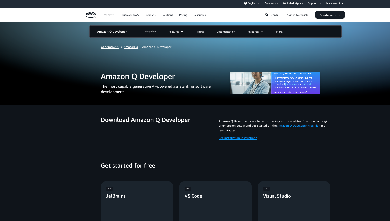Click the Create account button
Image resolution: width=390 pixels, height=221 pixels.
330,15
